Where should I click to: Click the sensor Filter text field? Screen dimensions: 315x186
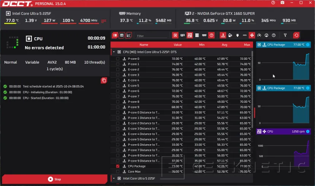click(152, 36)
